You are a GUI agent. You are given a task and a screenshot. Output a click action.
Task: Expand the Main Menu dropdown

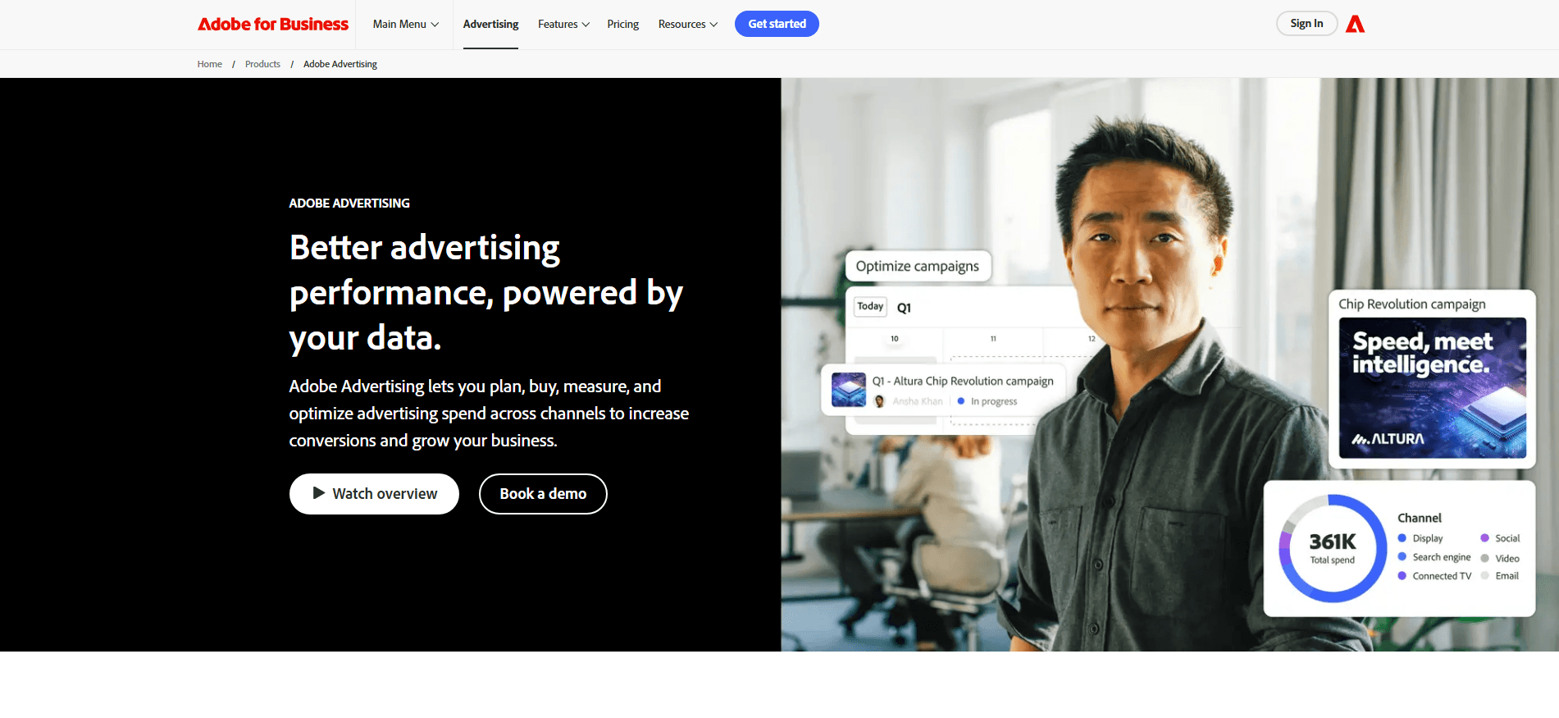pos(405,24)
